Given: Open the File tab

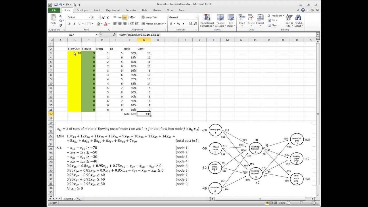Looking at the screenshot, I should tap(54, 10).
